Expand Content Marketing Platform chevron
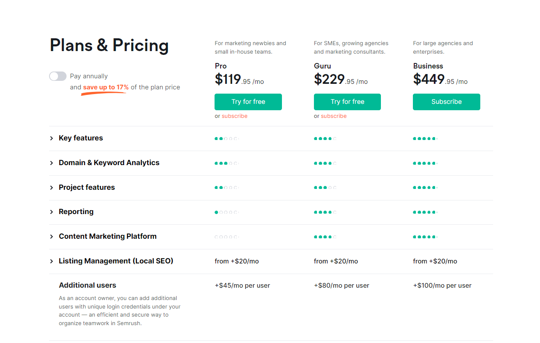 pyautogui.click(x=52, y=237)
